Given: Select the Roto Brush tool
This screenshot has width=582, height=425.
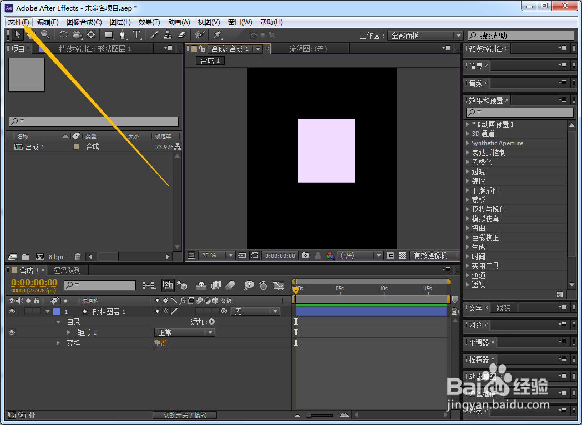Looking at the screenshot, I should (200, 35).
